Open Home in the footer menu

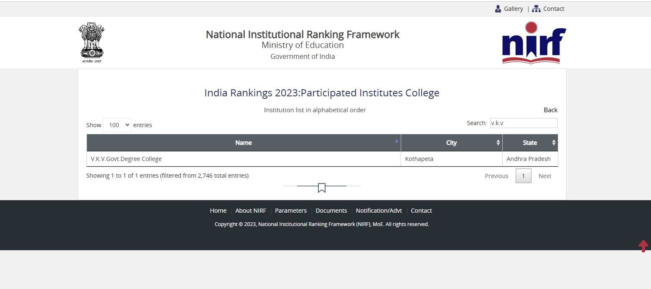[218, 211]
